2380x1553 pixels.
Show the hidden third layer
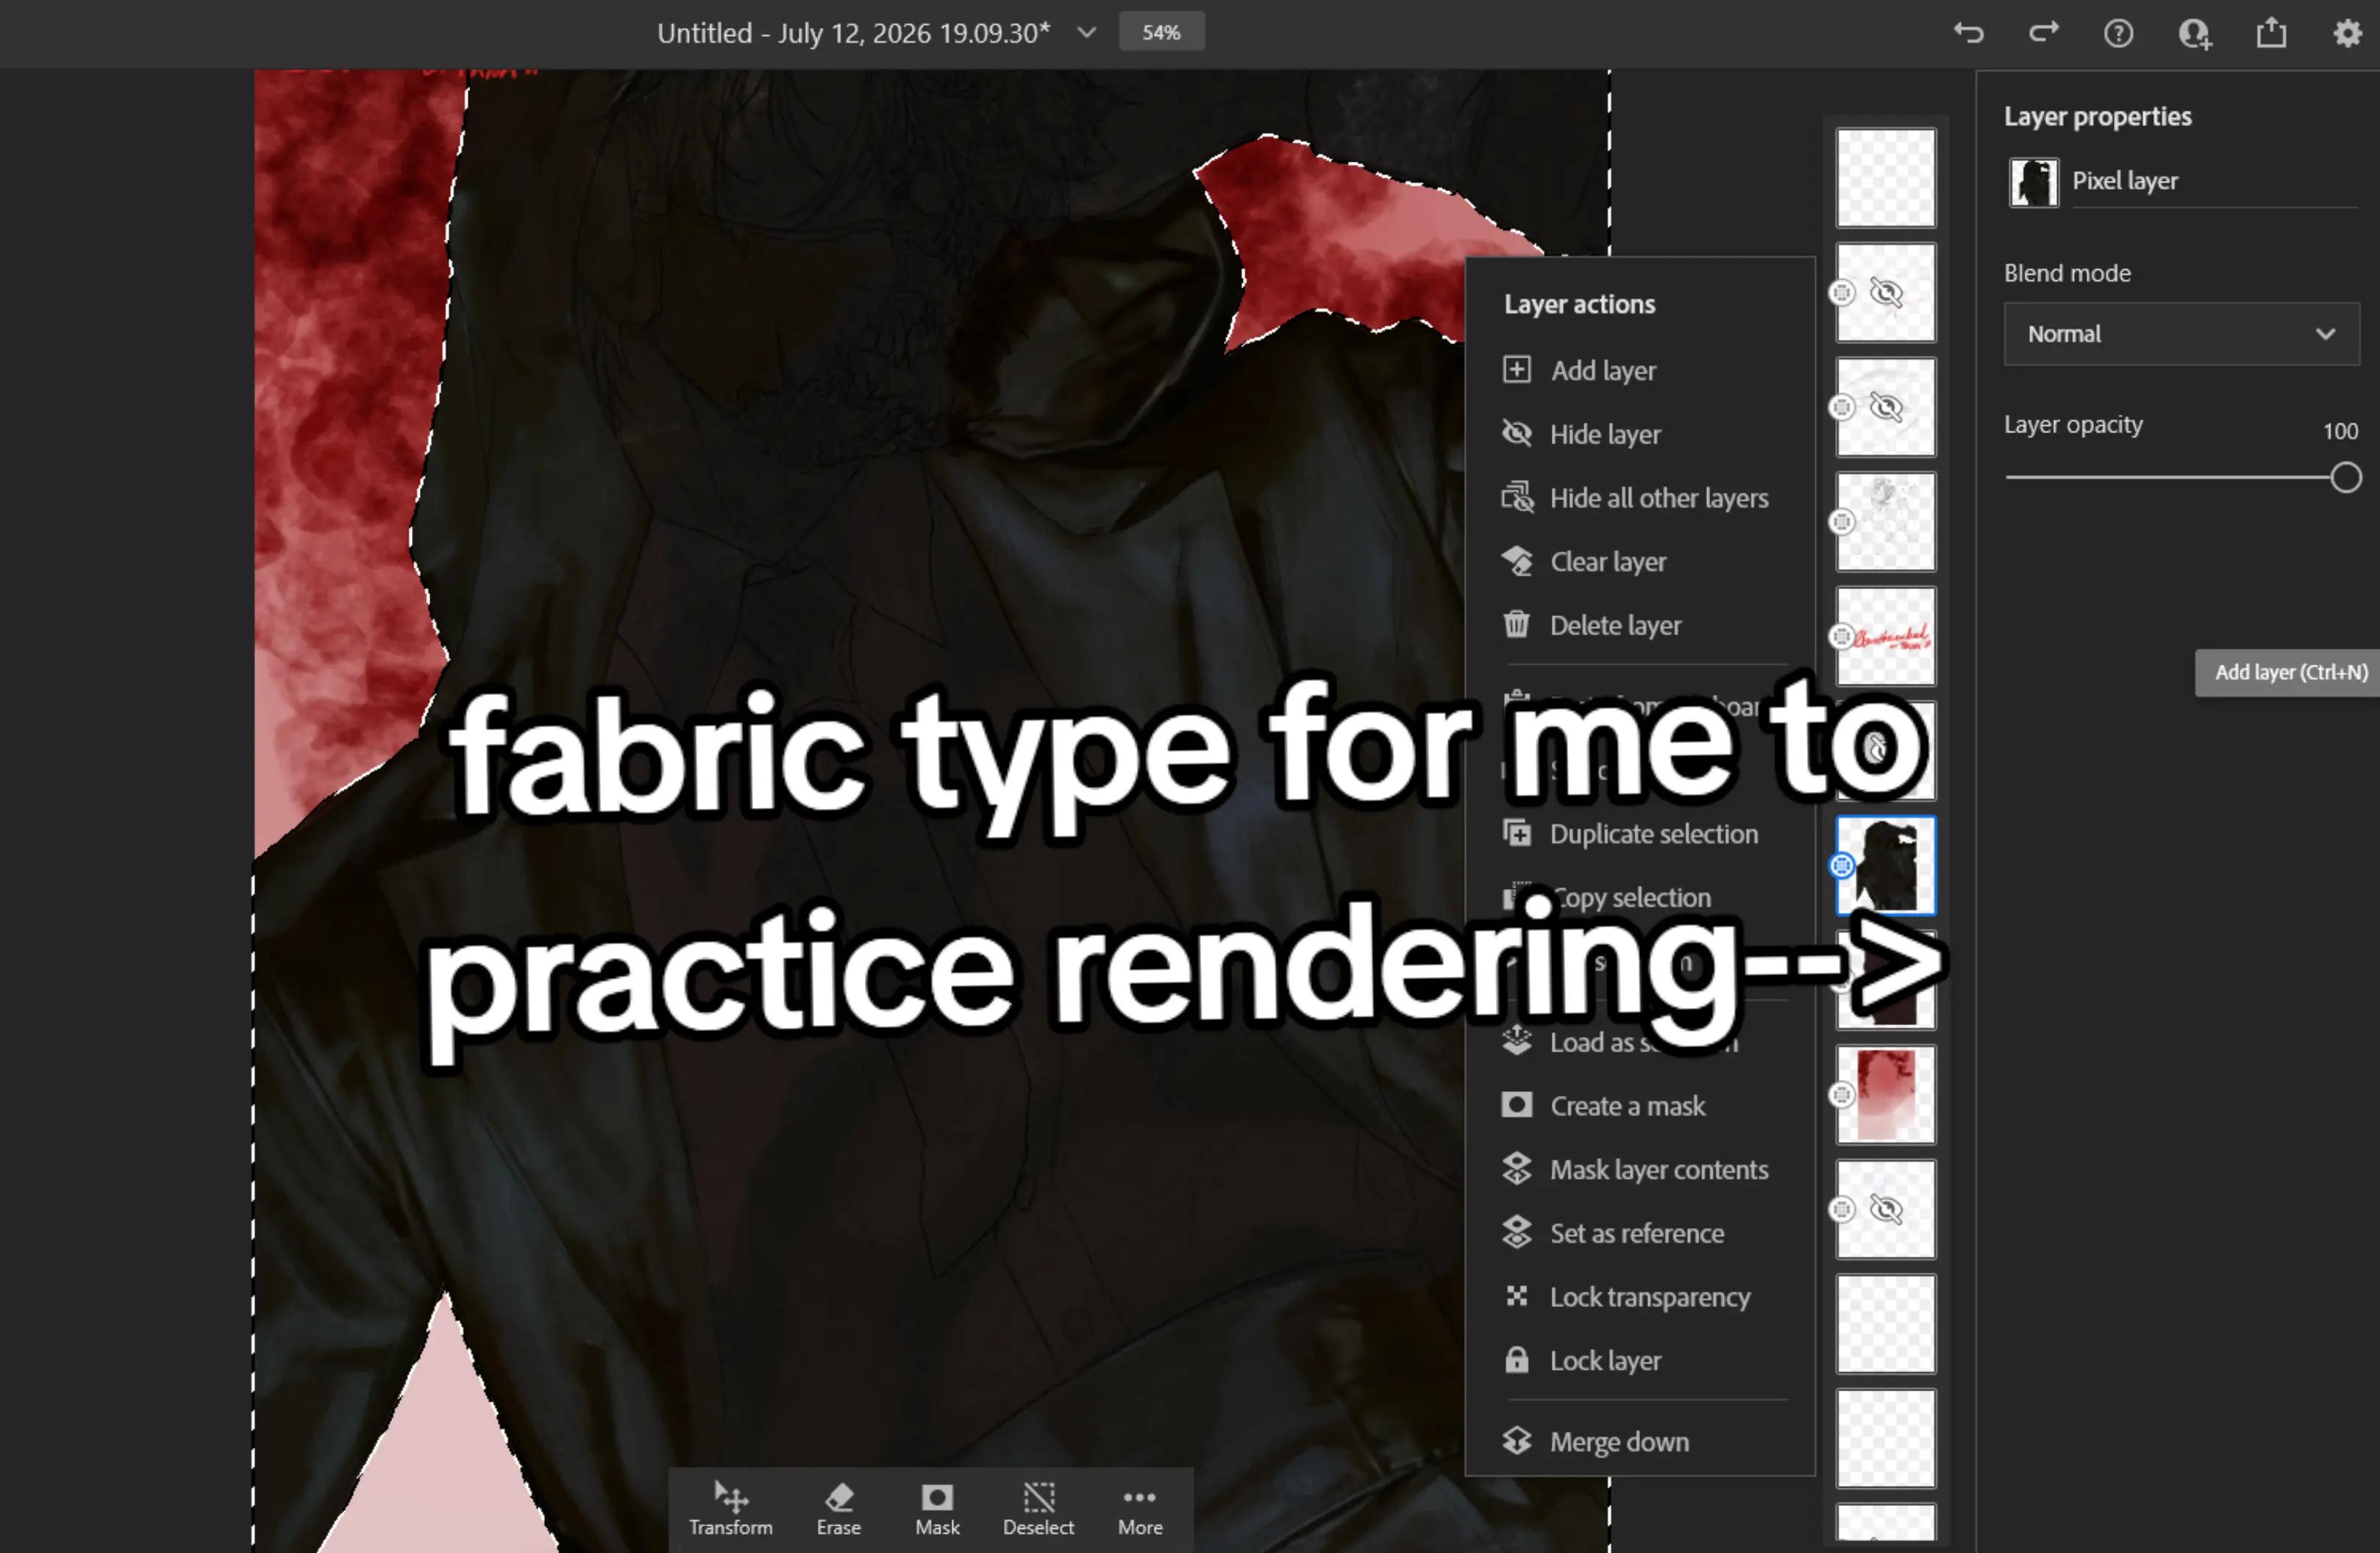coord(1886,407)
